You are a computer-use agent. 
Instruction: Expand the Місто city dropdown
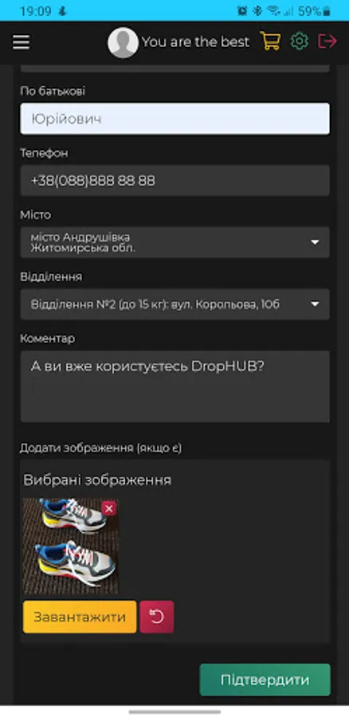[x=174, y=243]
